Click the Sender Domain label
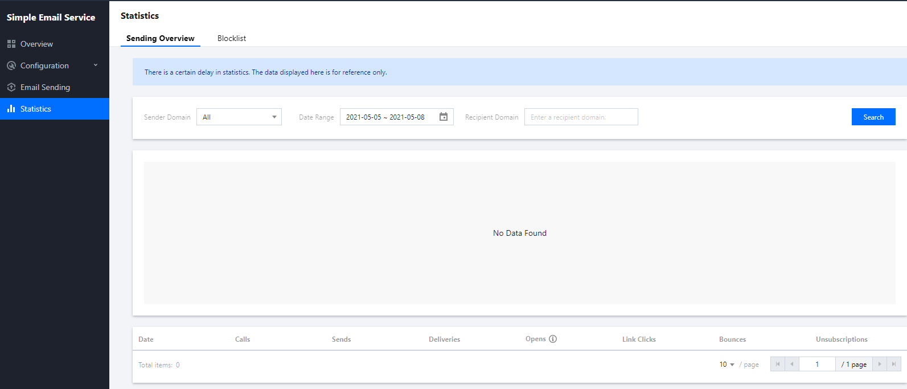Image resolution: width=907 pixels, height=389 pixels. (x=167, y=117)
